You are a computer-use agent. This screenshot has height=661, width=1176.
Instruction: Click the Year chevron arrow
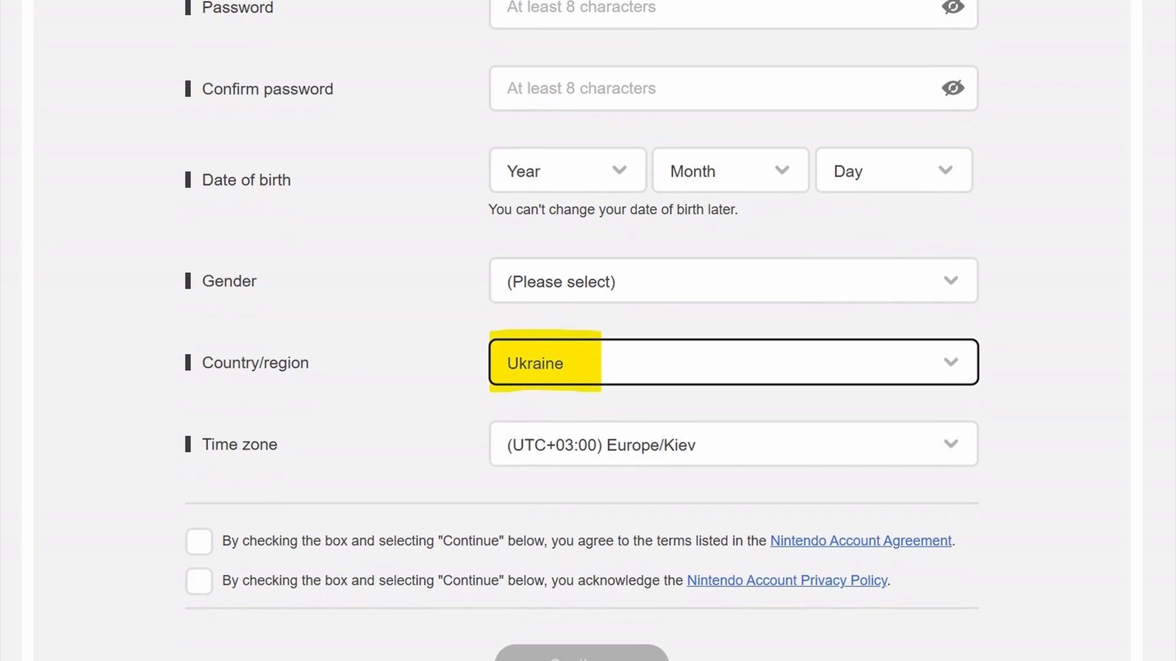620,170
